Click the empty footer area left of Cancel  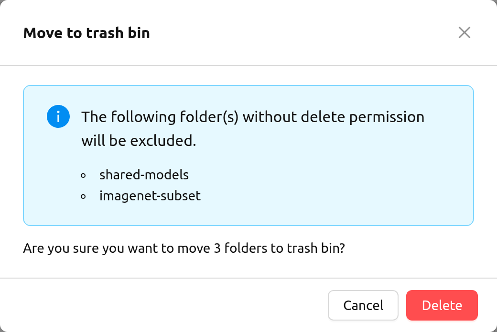click(164, 305)
